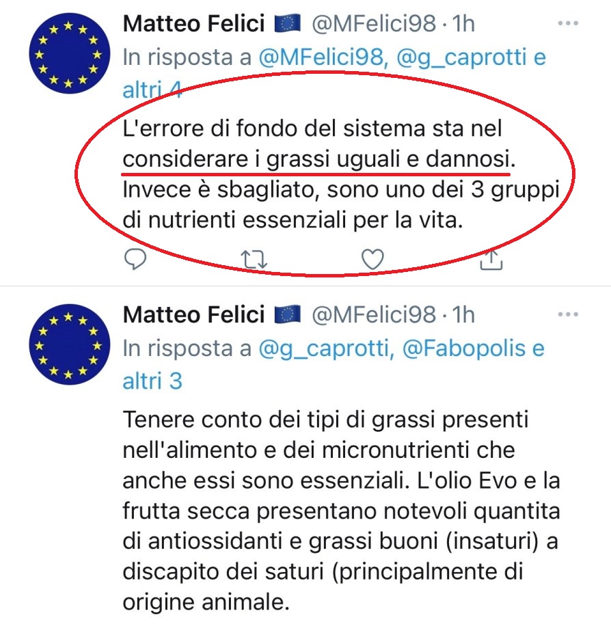The height and width of the screenshot is (628, 611).
Task: Click the EU flag emoji beside first tweet name
Action: pyautogui.click(x=288, y=24)
